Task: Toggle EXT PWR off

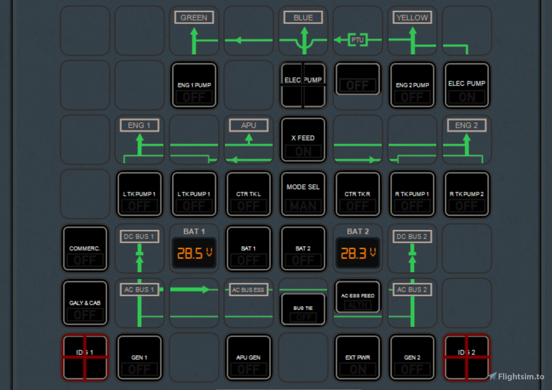Action: [x=357, y=357]
